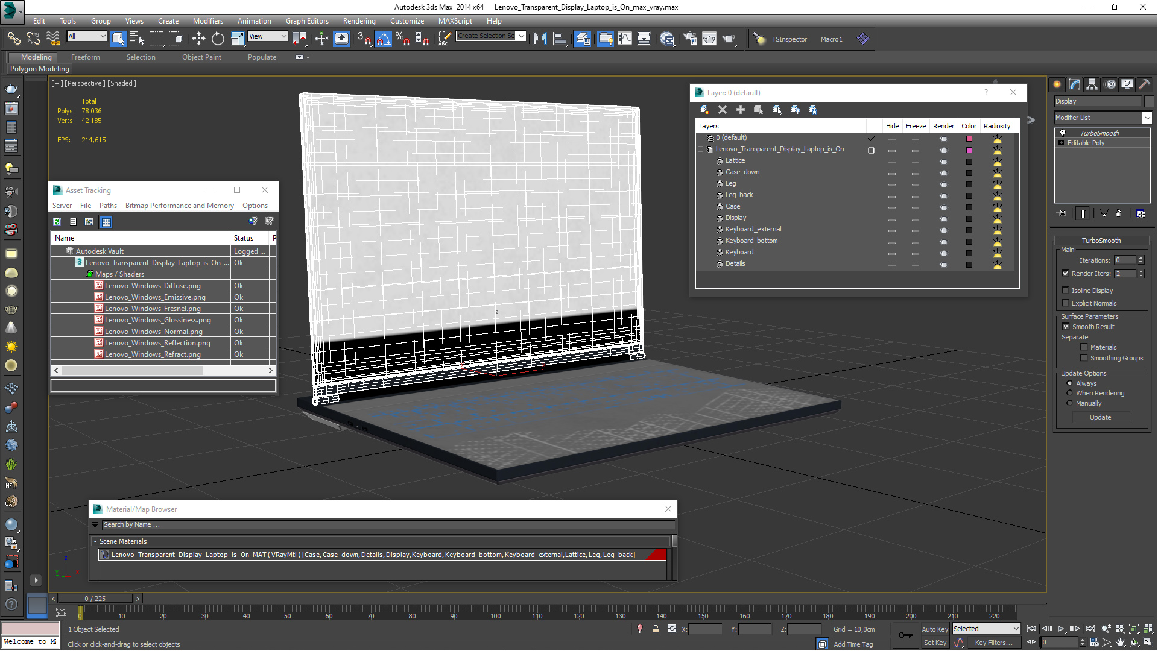Image resolution: width=1158 pixels, height=651 pixels.
Task: Click Key Filters button
Action: click(x=994, y=643)
